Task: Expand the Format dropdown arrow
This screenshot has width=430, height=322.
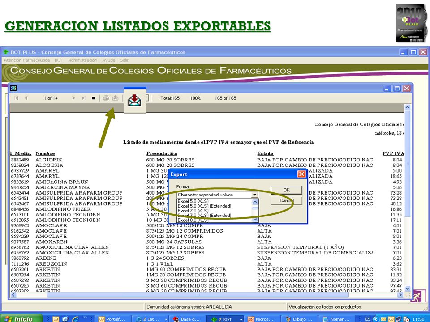Action: click(x=255, y=195)
